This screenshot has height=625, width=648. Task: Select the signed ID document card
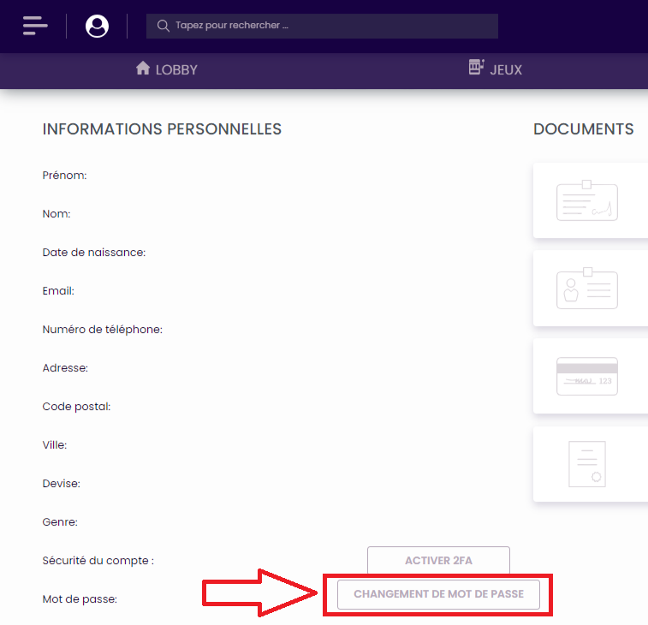[x=587, y=201]
